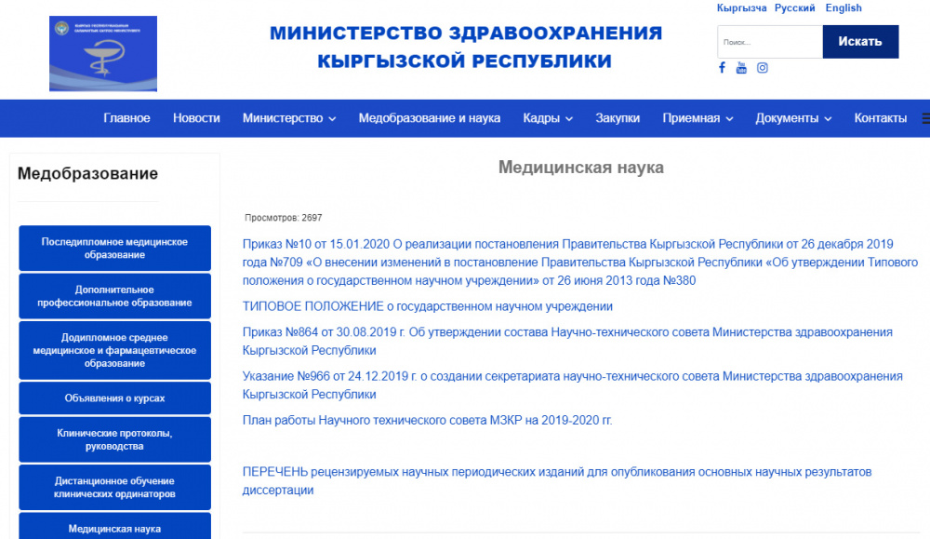
Task: Open Медобразование и наука section
Action: coord(429,118)
